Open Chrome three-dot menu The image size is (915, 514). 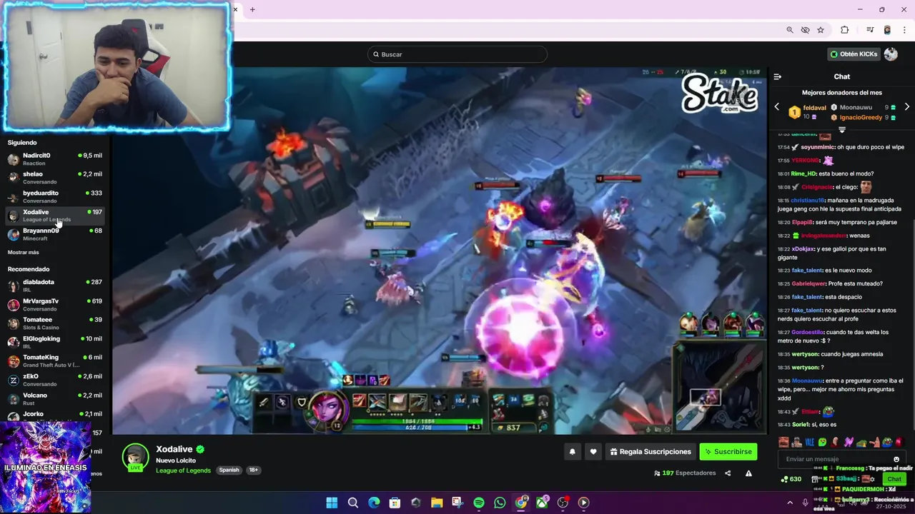point(904,30)
